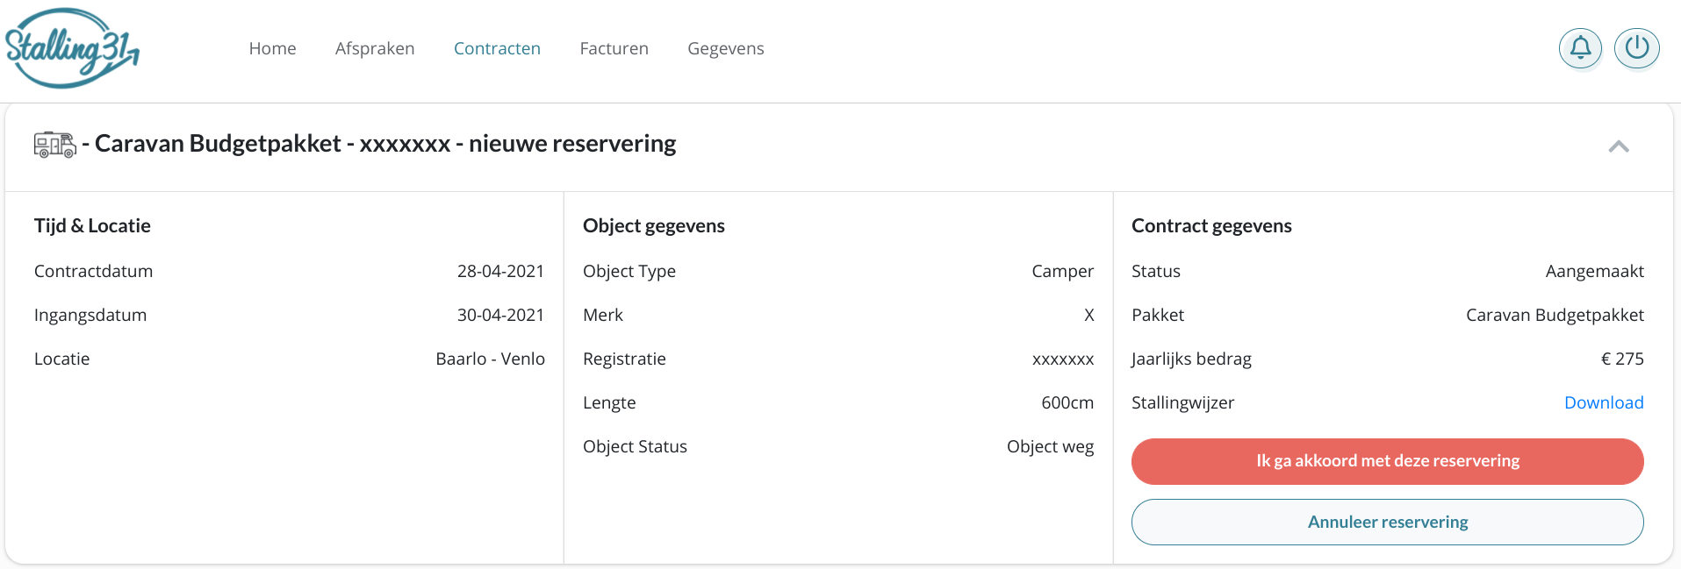Click Annuleer reservering button
The height and width of the screenshot is (569, 1681).
(1387, 523)
